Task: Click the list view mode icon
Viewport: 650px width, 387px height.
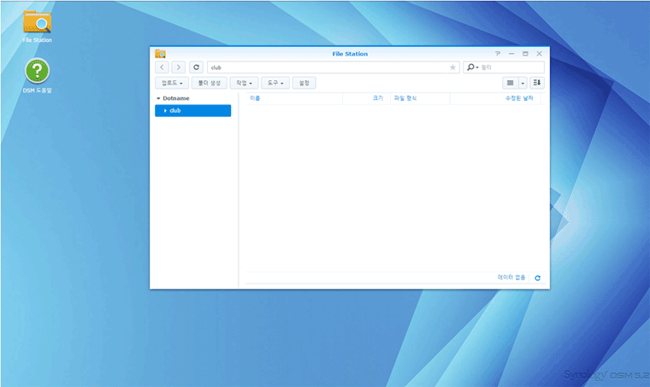Action: (x=510, y=83)
